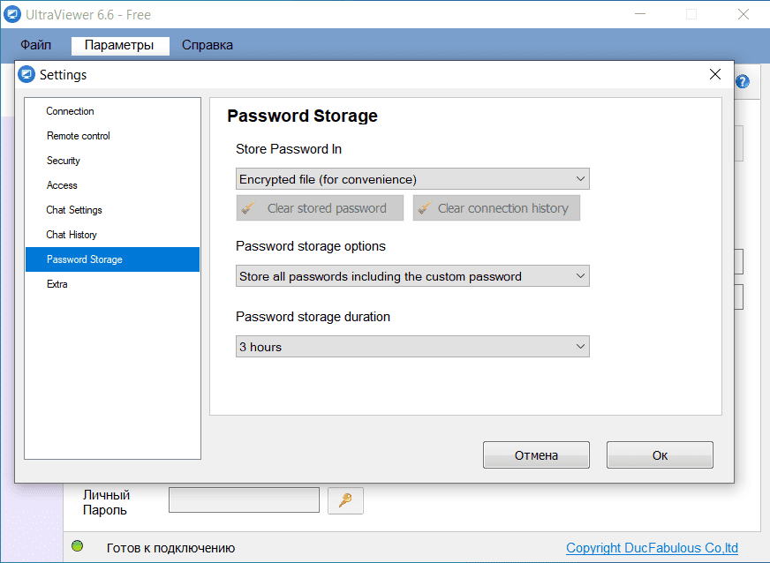Image resolution: width=770 pixels, height=563 pixels.
Task: Click the key icon next to personal password
Action: [x=345, y=500]
